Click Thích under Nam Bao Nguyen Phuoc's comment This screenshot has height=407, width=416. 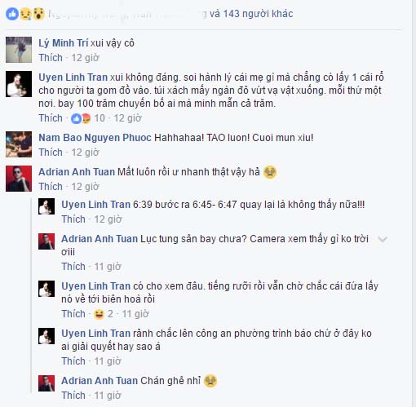pyautogui.click(x=51, y=153)
